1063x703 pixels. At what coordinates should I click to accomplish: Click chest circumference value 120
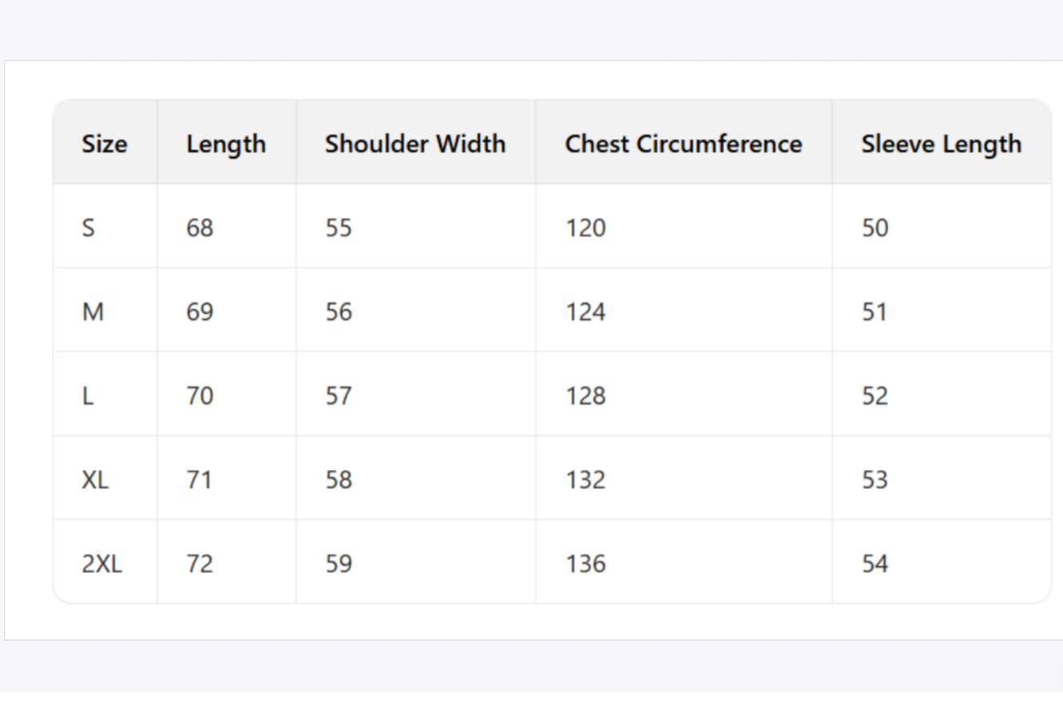585,228
